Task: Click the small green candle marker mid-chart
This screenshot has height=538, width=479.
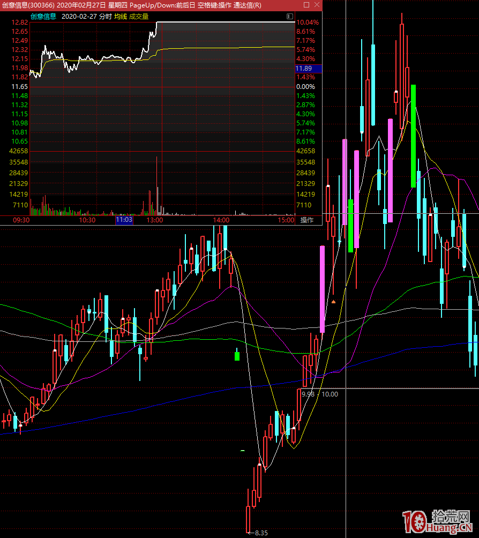Action: point(237,355)
